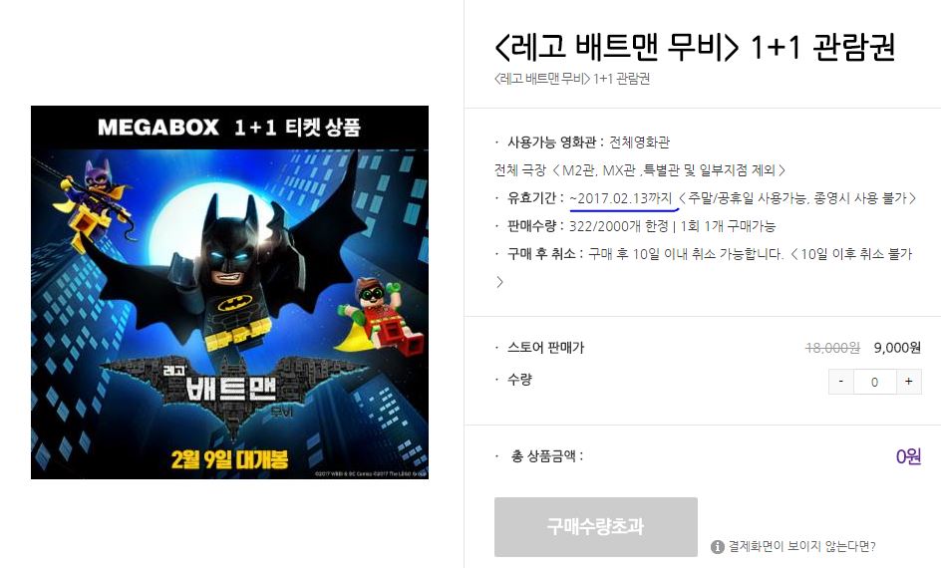This screenshot has width=941, height=568.
Task: Click the info icon beside 결제화면이 보이지 않는다면
Action: tap(717, 546)
